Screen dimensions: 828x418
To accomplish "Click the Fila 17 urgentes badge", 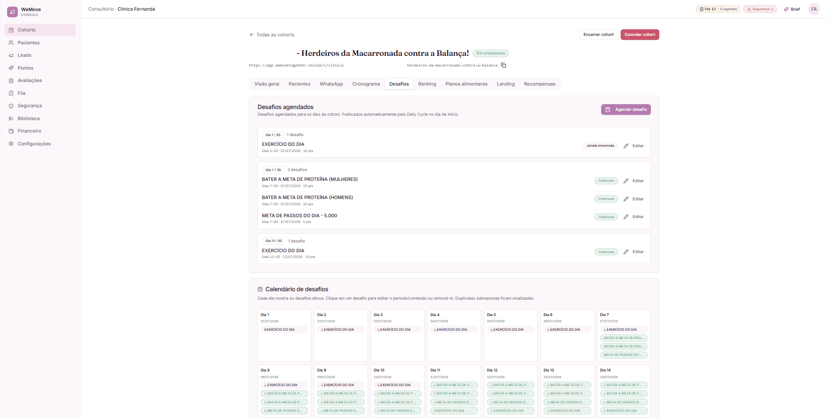I will (x=718, y=9).
